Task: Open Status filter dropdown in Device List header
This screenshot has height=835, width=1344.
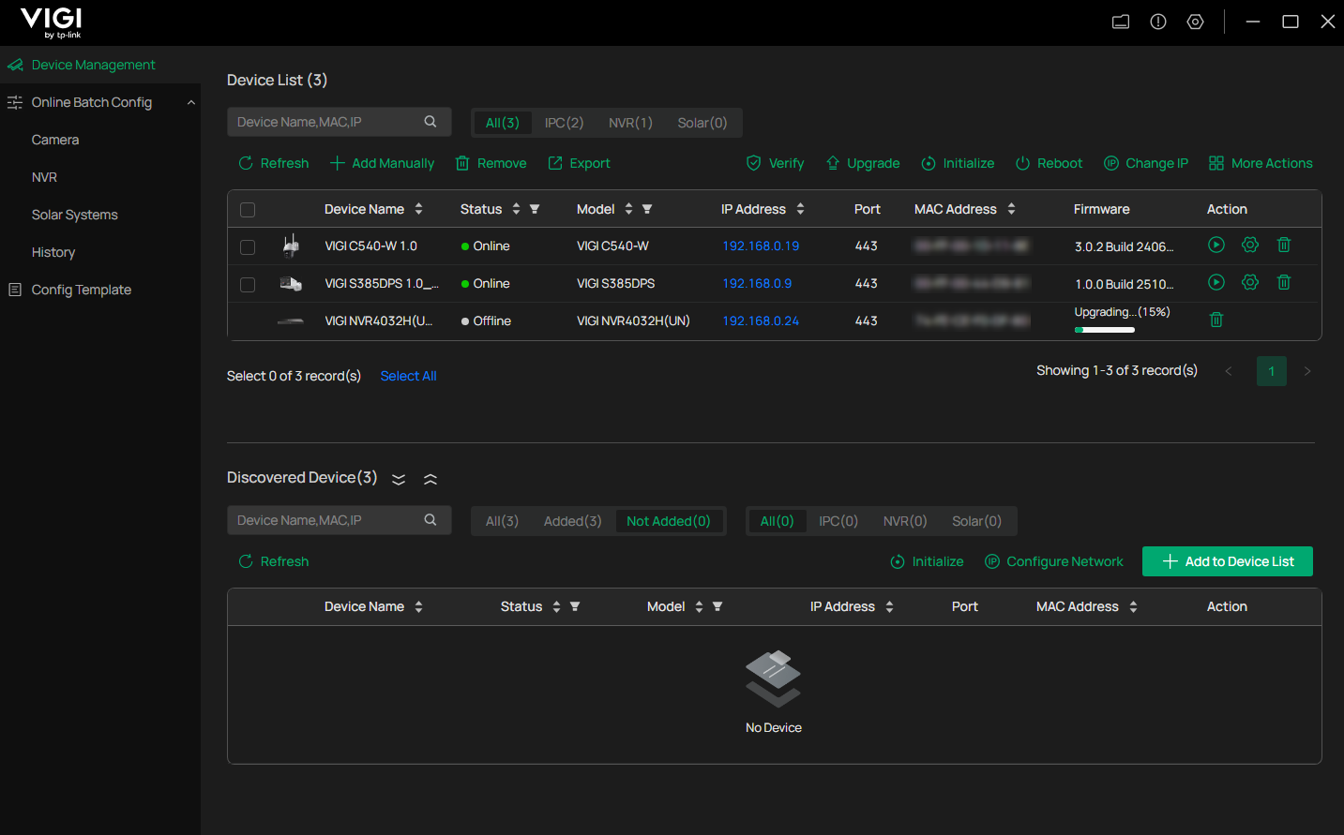Action: (x=535, y=209)
